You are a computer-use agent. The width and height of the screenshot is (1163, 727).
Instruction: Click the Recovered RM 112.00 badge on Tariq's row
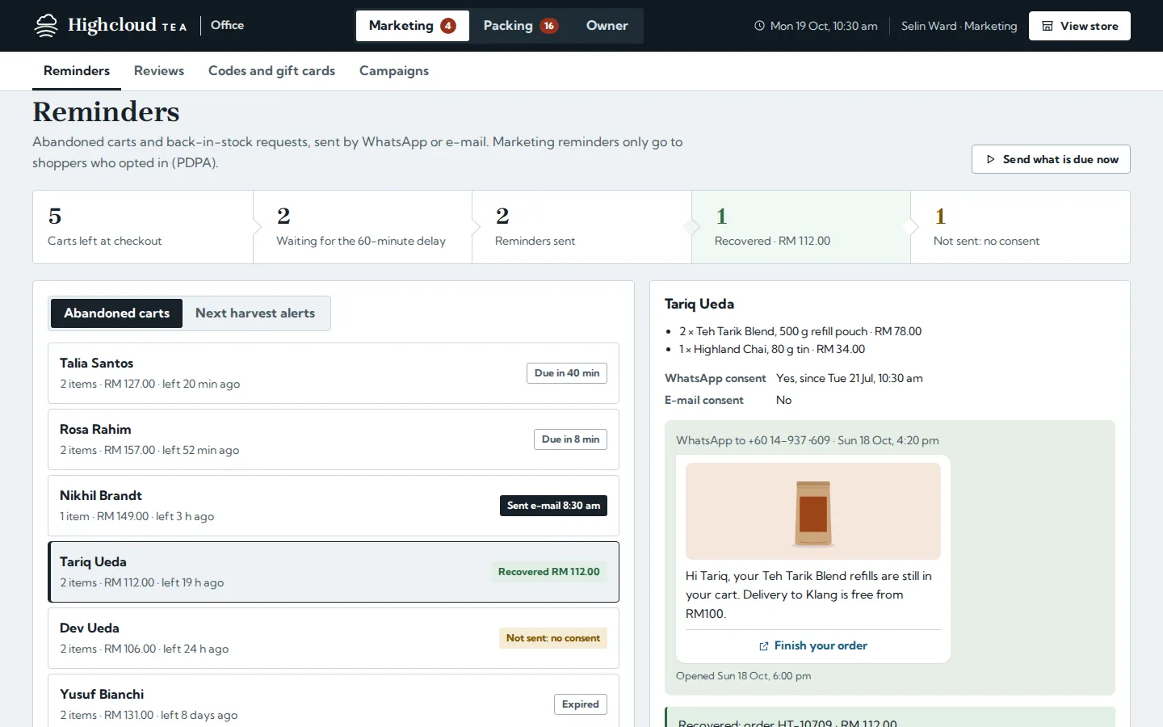[x=549, y=572]
